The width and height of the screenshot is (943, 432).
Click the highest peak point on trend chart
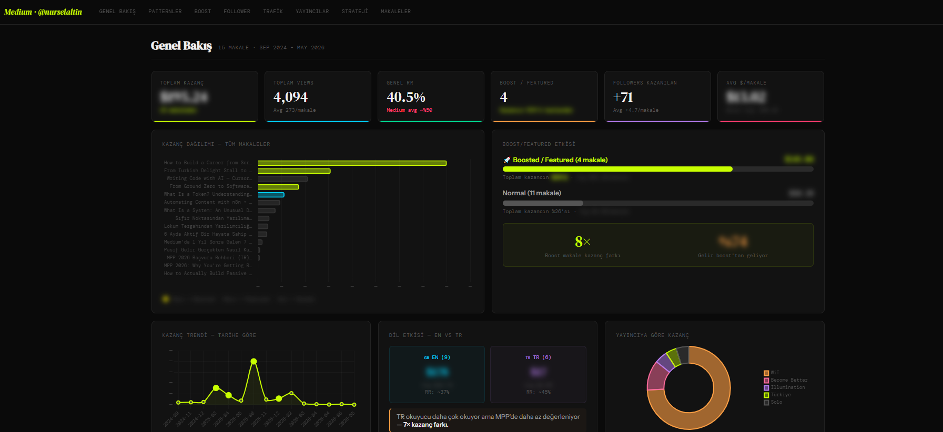click(x=254, y=361)
